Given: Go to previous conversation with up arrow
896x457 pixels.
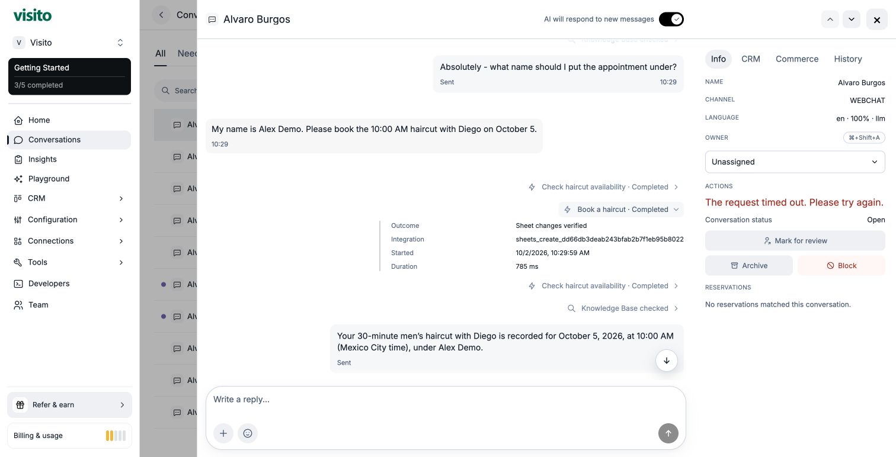Looking at the screenshot, I should point(830,20).
